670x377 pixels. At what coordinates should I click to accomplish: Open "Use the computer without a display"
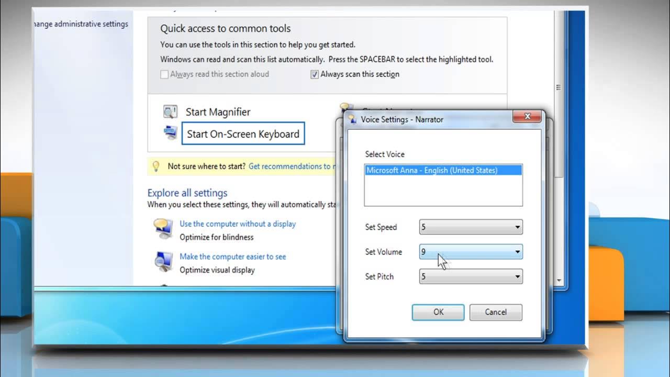pos(237,224)
